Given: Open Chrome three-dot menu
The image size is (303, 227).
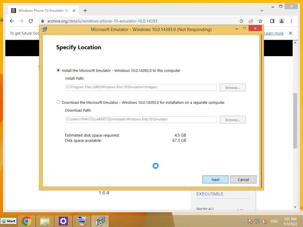Looking at the screenshot, I should pos(291,21).
